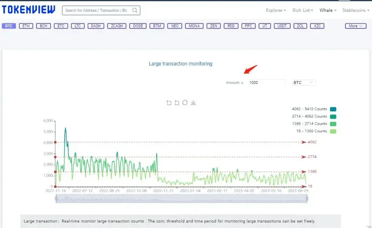Expand the More coins dropdown
372x228 pixels.
click(x=356, y=26)
